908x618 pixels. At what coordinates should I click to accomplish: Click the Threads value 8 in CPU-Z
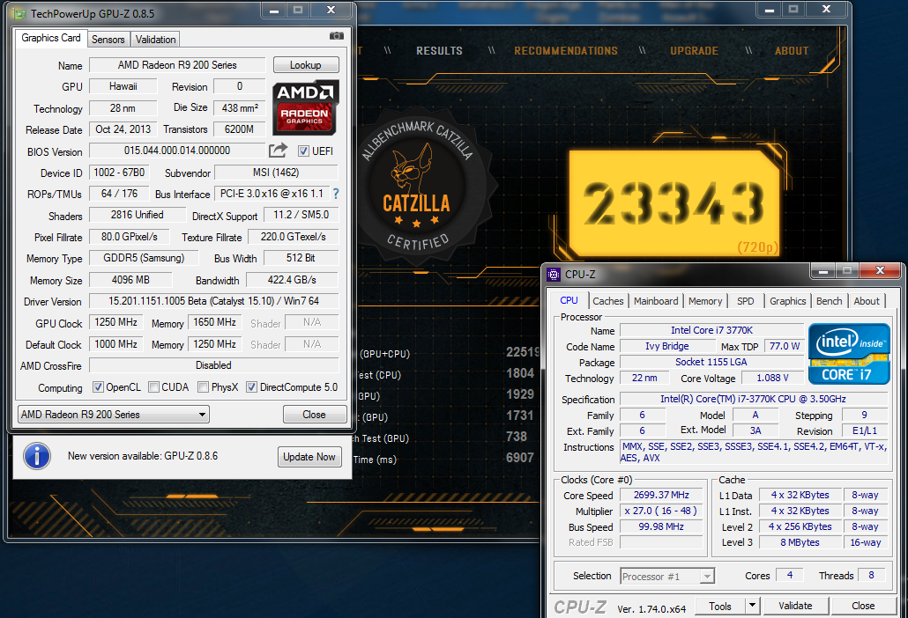(x=871, y=575)
